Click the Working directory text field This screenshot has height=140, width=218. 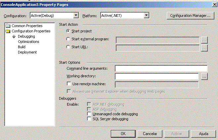point(157,76)
